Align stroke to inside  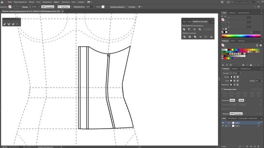234,85
